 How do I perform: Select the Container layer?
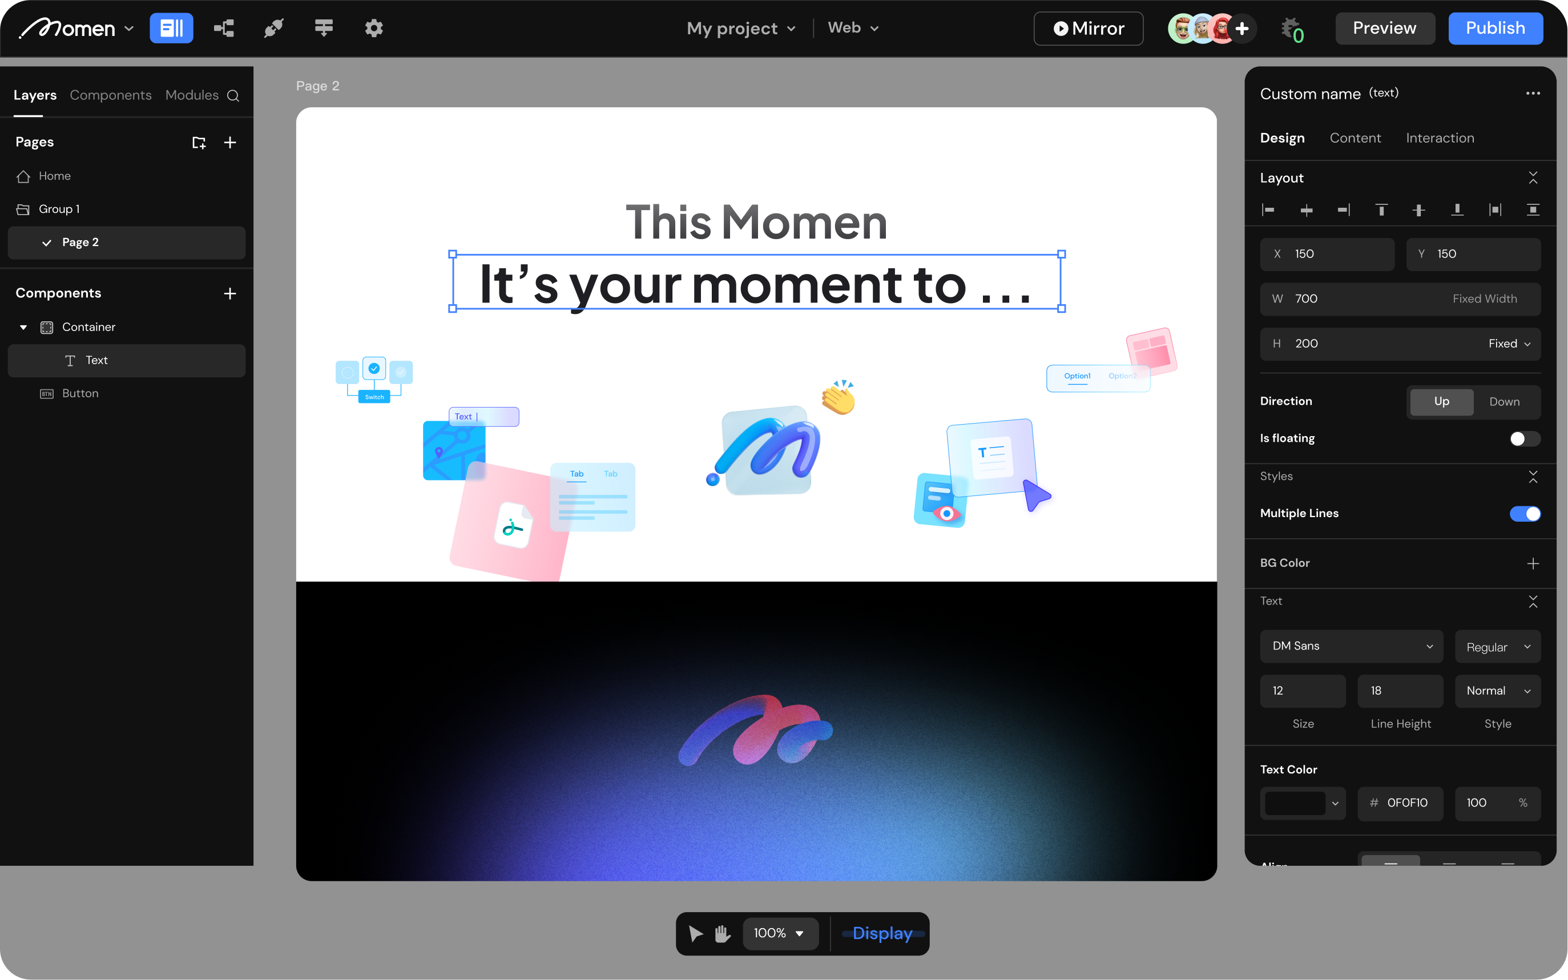126,327
